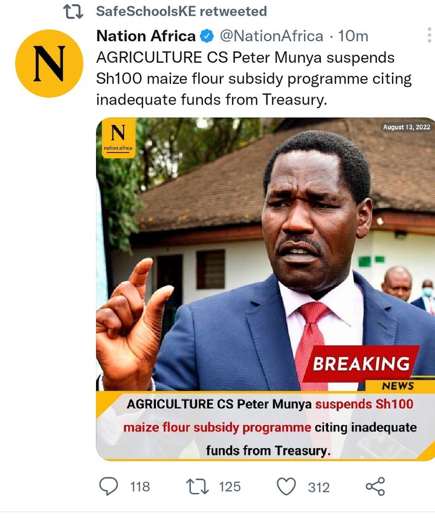This screenshot has width=435, height=520.
Task: Open the breaking news image
Action: (x=265, y=289)
